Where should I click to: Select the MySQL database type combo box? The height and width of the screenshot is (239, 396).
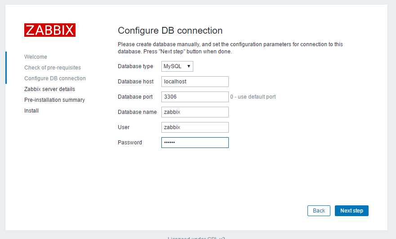pos(177,66)
